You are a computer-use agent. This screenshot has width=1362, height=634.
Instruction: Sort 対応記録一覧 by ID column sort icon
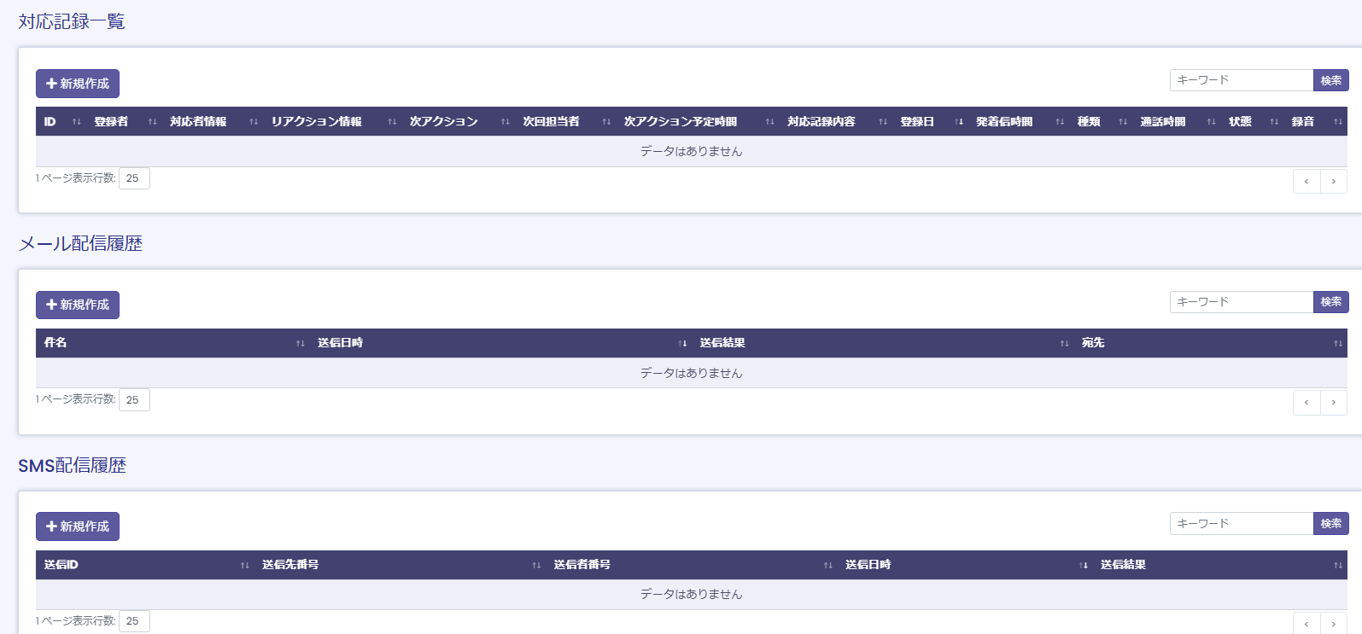pyautogui.click(x=77, y=122)
